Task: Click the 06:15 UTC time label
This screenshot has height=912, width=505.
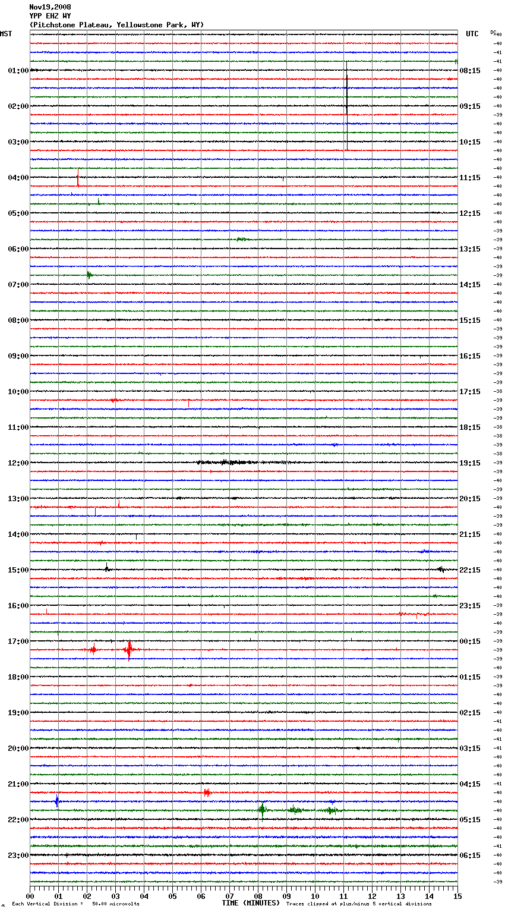Action: [470, 856]
